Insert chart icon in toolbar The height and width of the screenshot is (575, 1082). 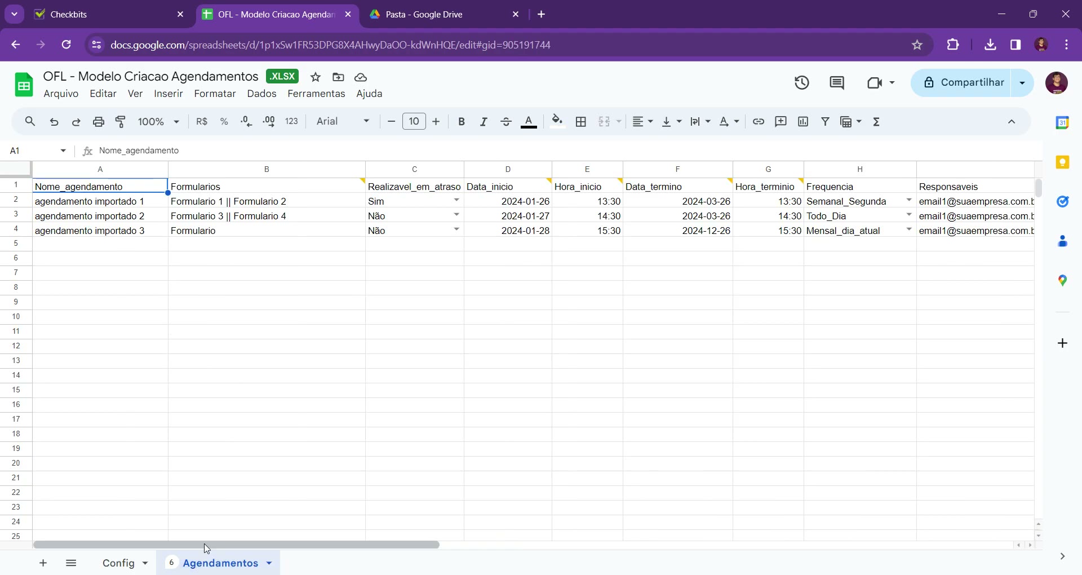[x=803, y=122]
